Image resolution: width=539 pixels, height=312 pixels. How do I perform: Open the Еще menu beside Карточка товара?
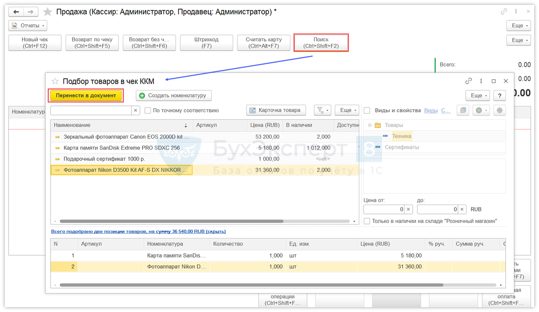(x=347, y=110)
